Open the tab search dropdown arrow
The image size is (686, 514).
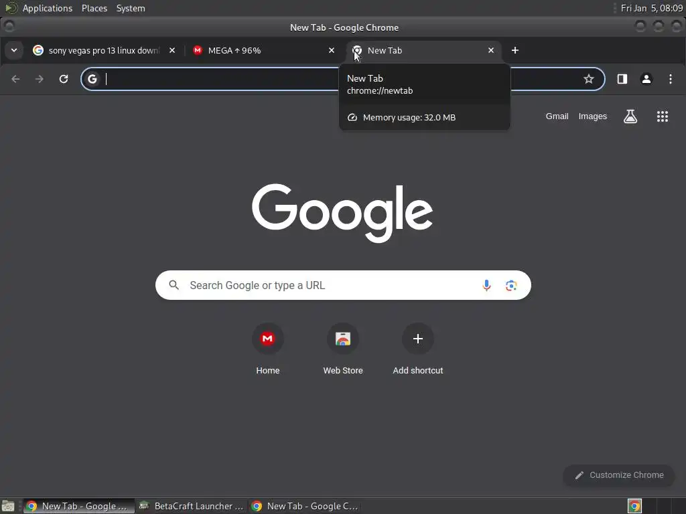(x=14, y=50)
